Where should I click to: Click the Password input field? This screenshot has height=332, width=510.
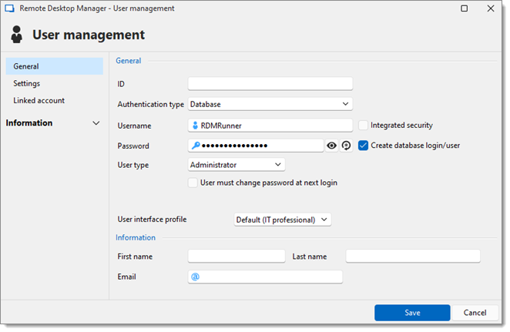click(x=256, y=146)
